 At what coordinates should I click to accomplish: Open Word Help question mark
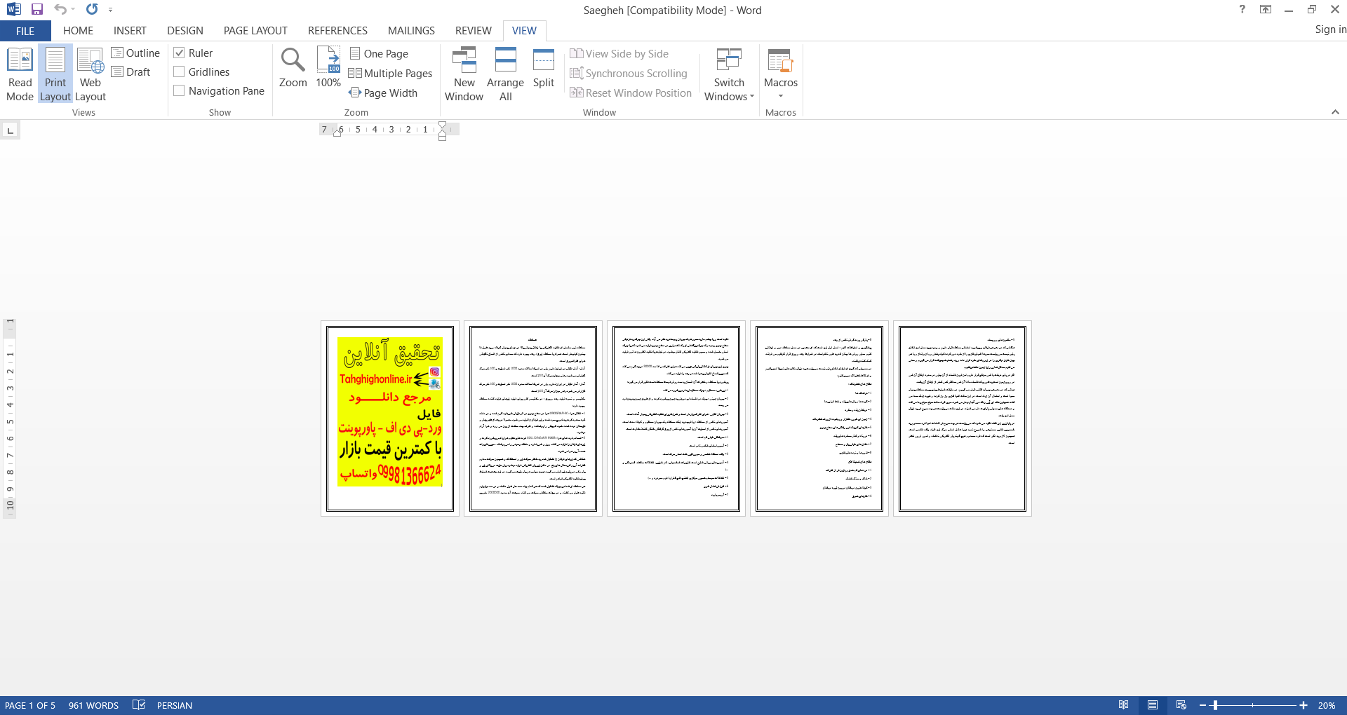tap(1242, 9)
